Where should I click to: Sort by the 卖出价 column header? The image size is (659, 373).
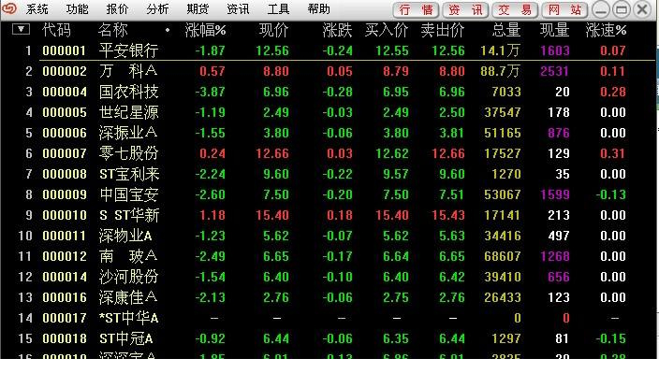[443, 30]
